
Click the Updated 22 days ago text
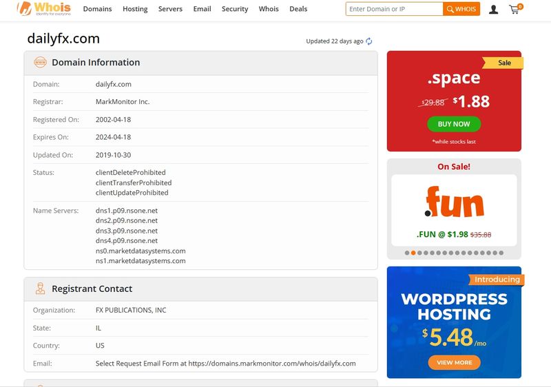pyautogui.click(x=335, y=41)
